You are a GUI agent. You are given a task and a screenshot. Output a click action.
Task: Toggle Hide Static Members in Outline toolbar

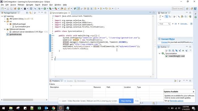(180, 51)
